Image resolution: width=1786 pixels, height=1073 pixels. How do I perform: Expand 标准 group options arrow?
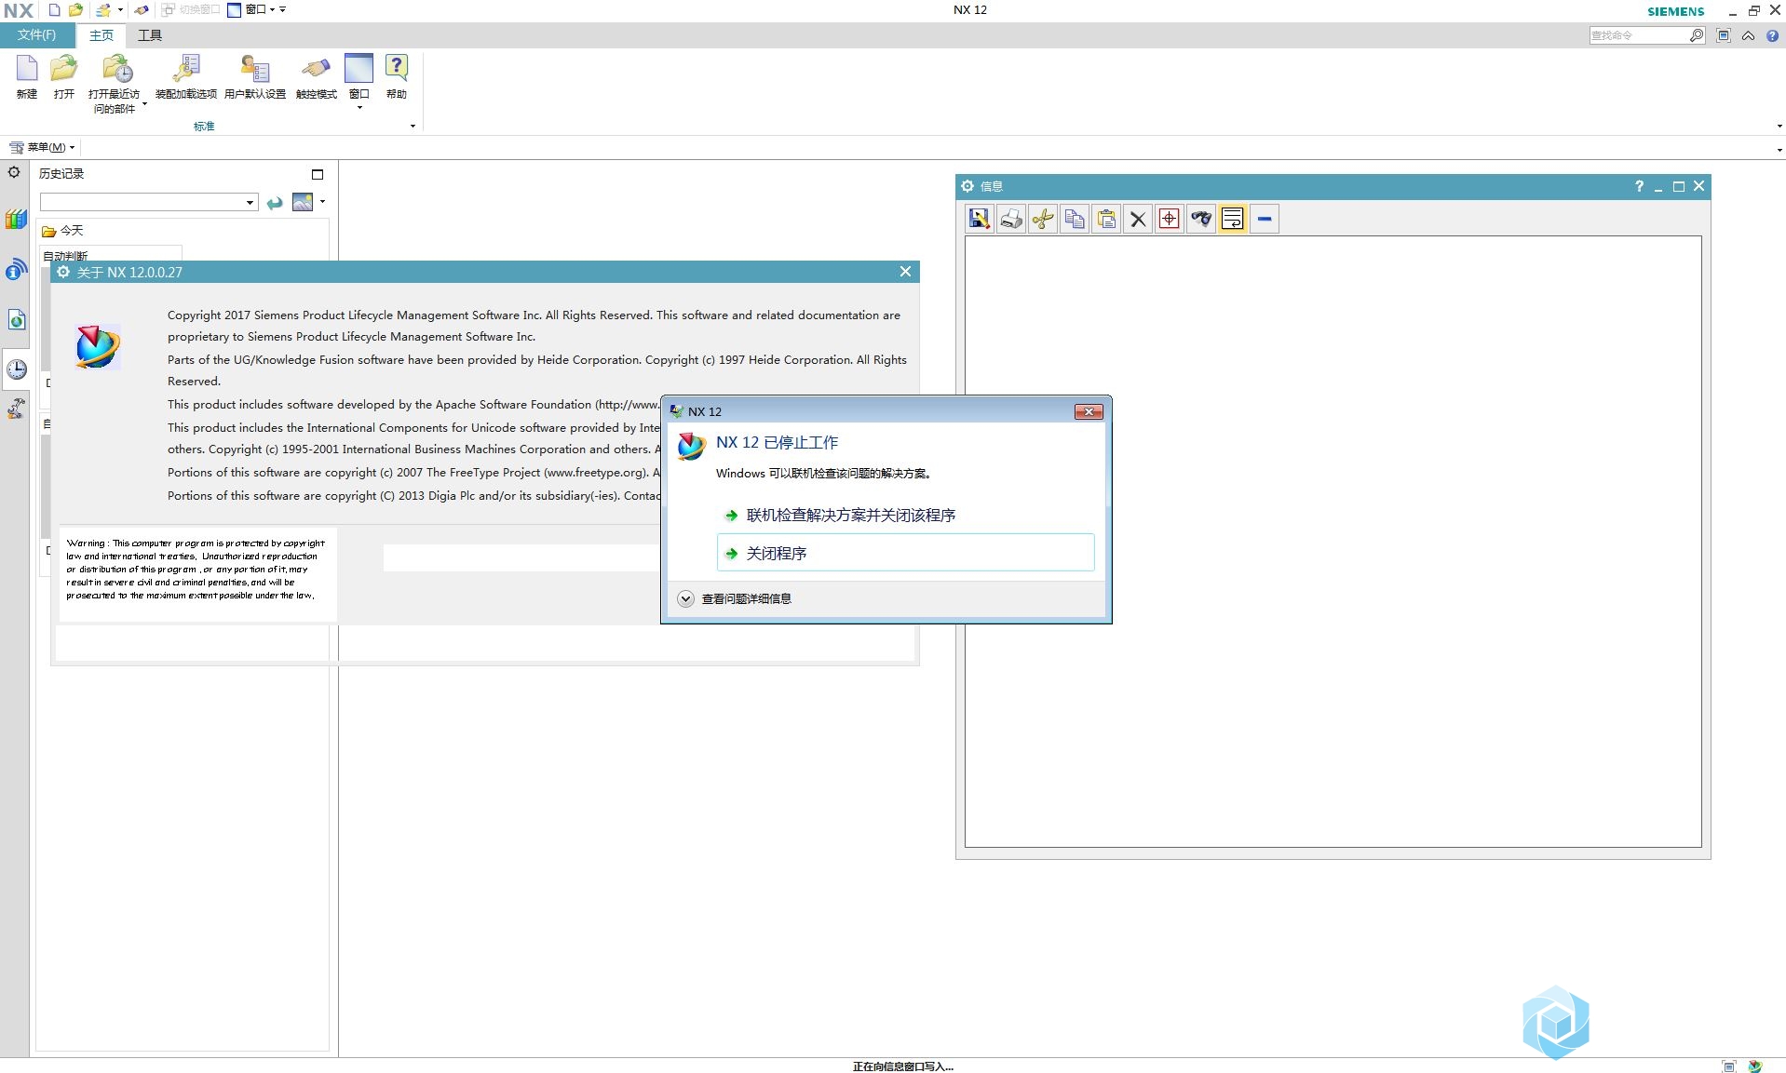413,127
